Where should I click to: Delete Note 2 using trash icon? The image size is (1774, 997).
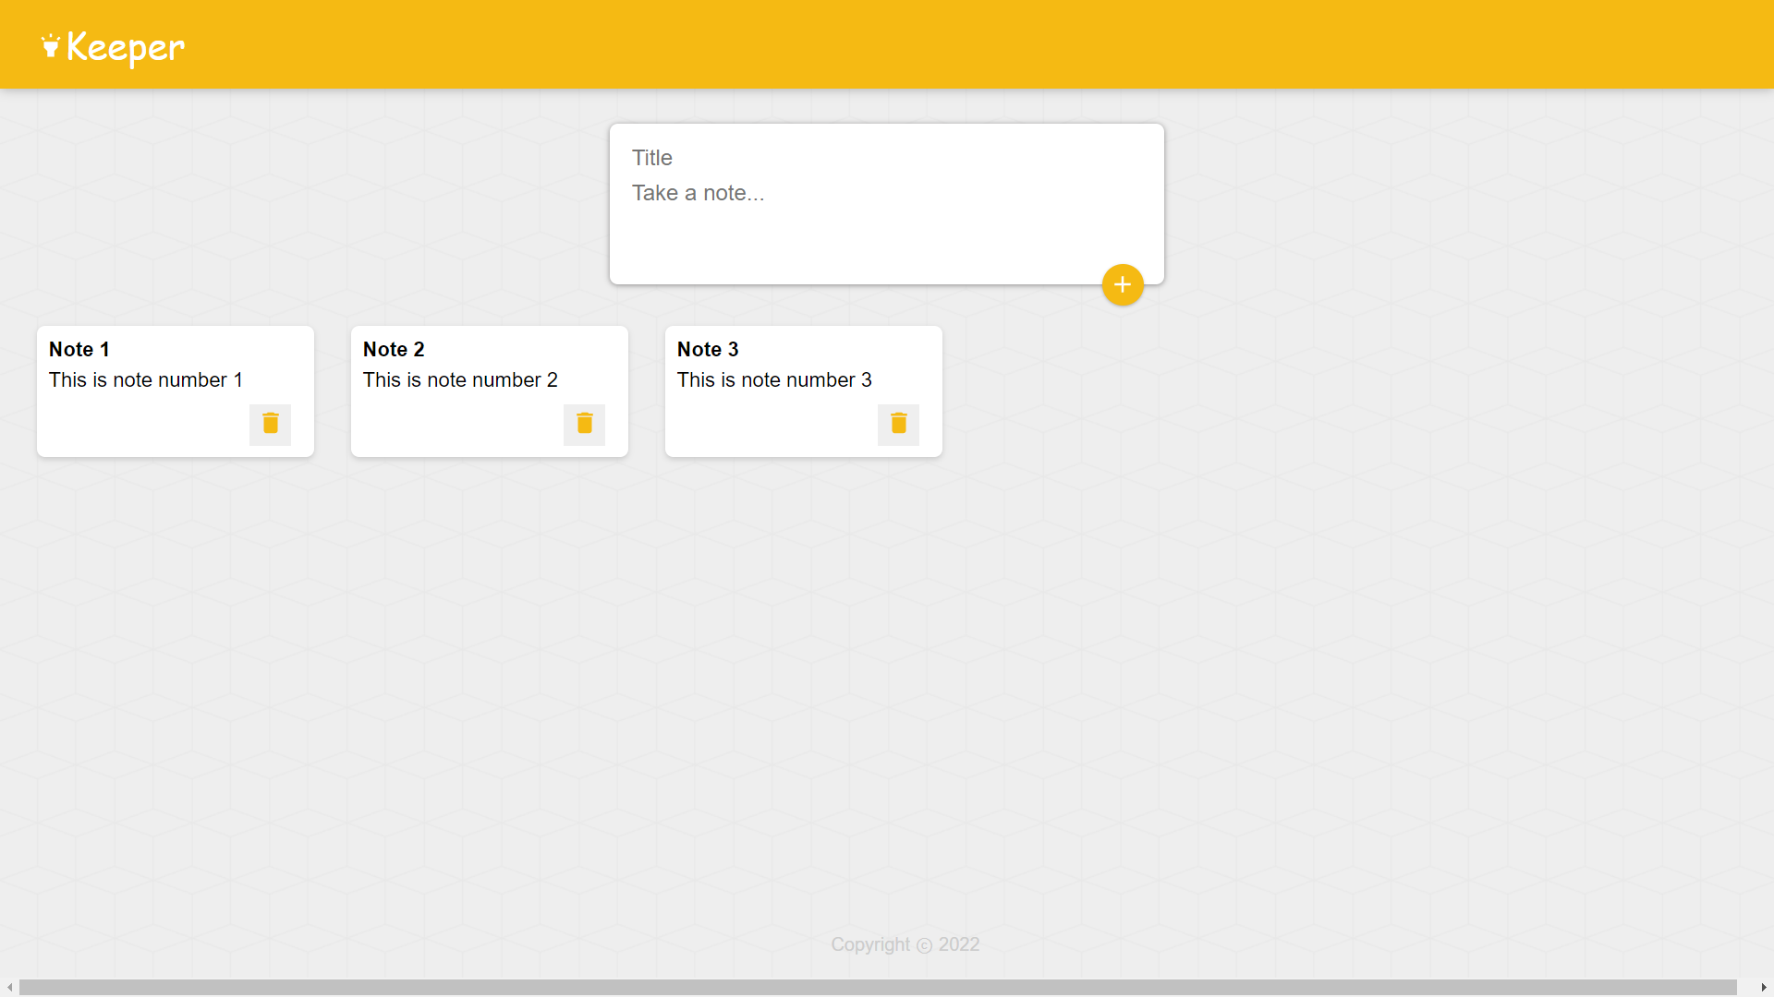[584, 424]
